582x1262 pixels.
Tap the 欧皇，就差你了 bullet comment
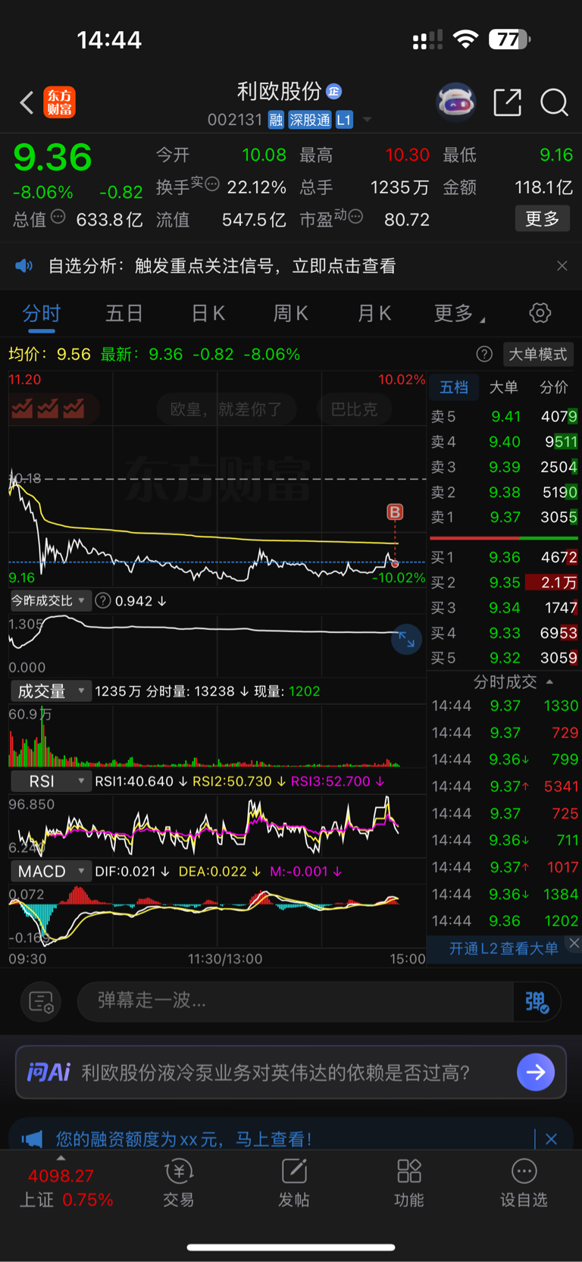tap(226, 409)
